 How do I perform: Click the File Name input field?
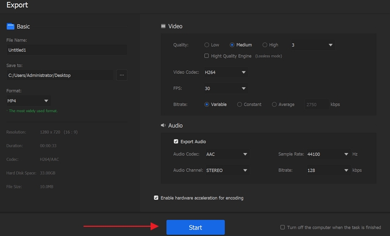coord(66,50)
